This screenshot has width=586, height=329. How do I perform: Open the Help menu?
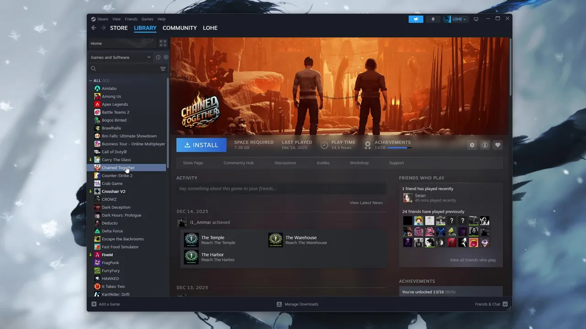click(x=162, y=19)
